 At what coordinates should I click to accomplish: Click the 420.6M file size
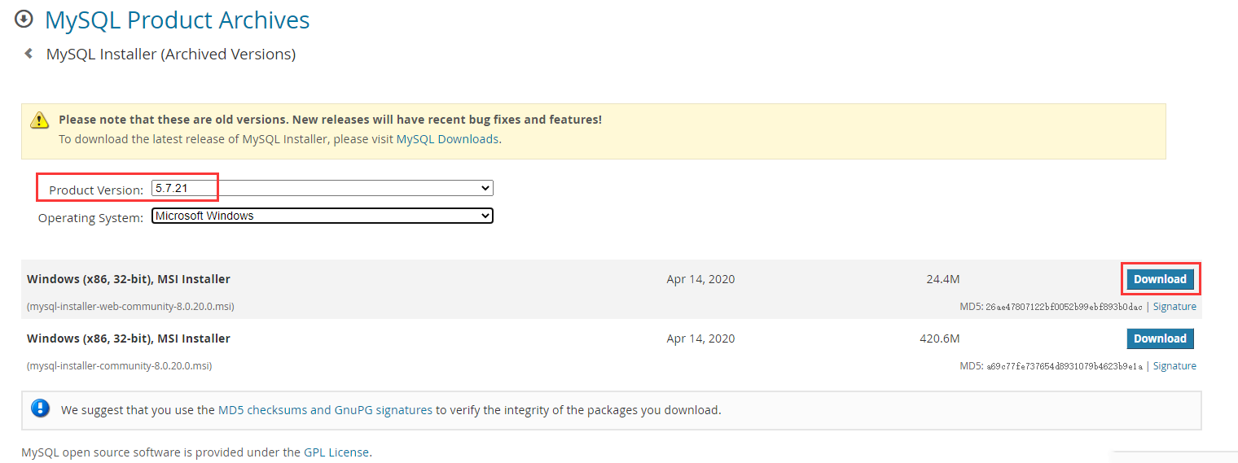[940, 339]
